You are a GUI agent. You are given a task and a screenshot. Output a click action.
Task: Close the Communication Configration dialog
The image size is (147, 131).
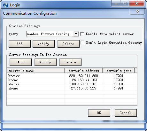[137, 12]
